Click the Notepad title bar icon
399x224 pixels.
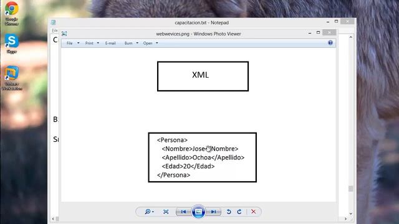click(x=53, y=22)
